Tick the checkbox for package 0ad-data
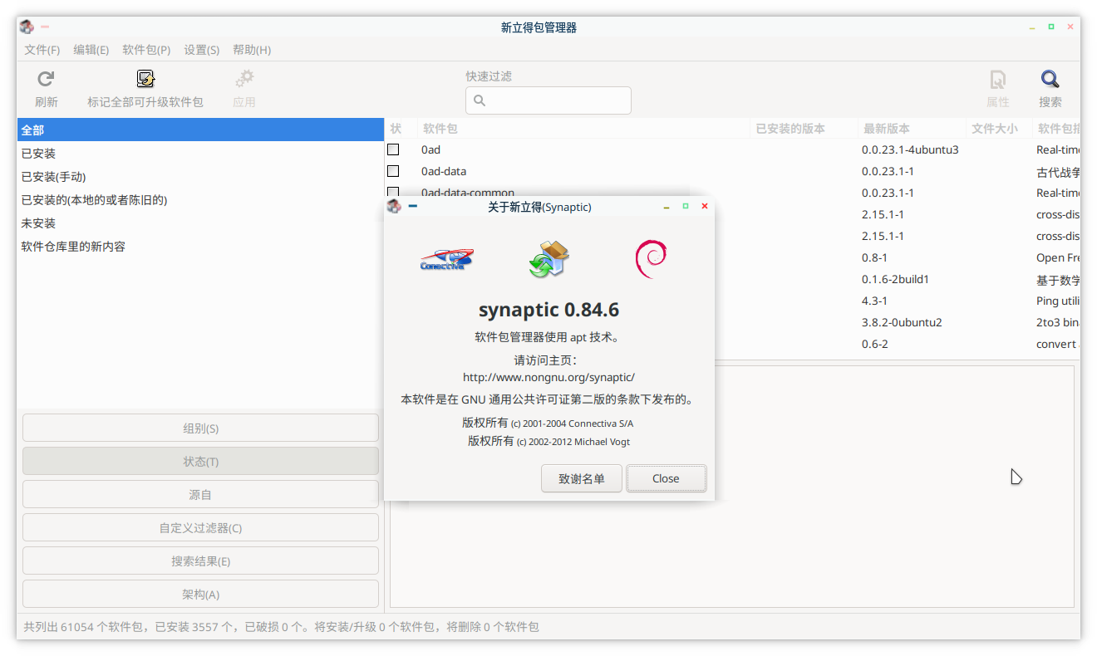The height and width of the screenshot is (656, 1097). (393, 171)
